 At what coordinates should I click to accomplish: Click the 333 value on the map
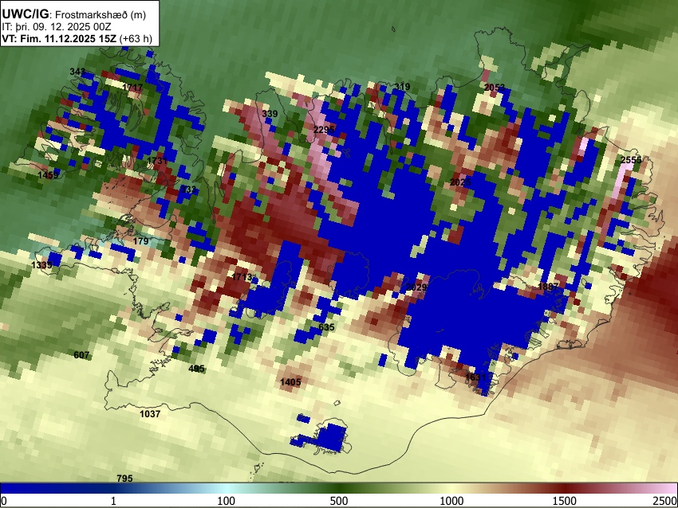click(188, 190)
